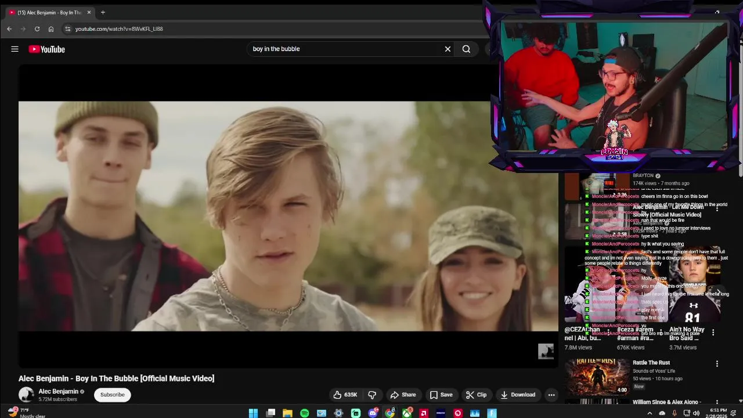Share the Boy In The Bubble video
Viewport: 743px width, 418px height.
pos(403,395)
